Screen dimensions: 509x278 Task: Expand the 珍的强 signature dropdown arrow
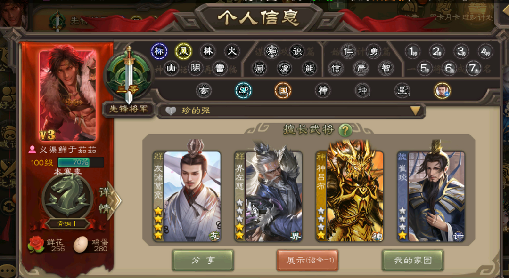[416, 111]
